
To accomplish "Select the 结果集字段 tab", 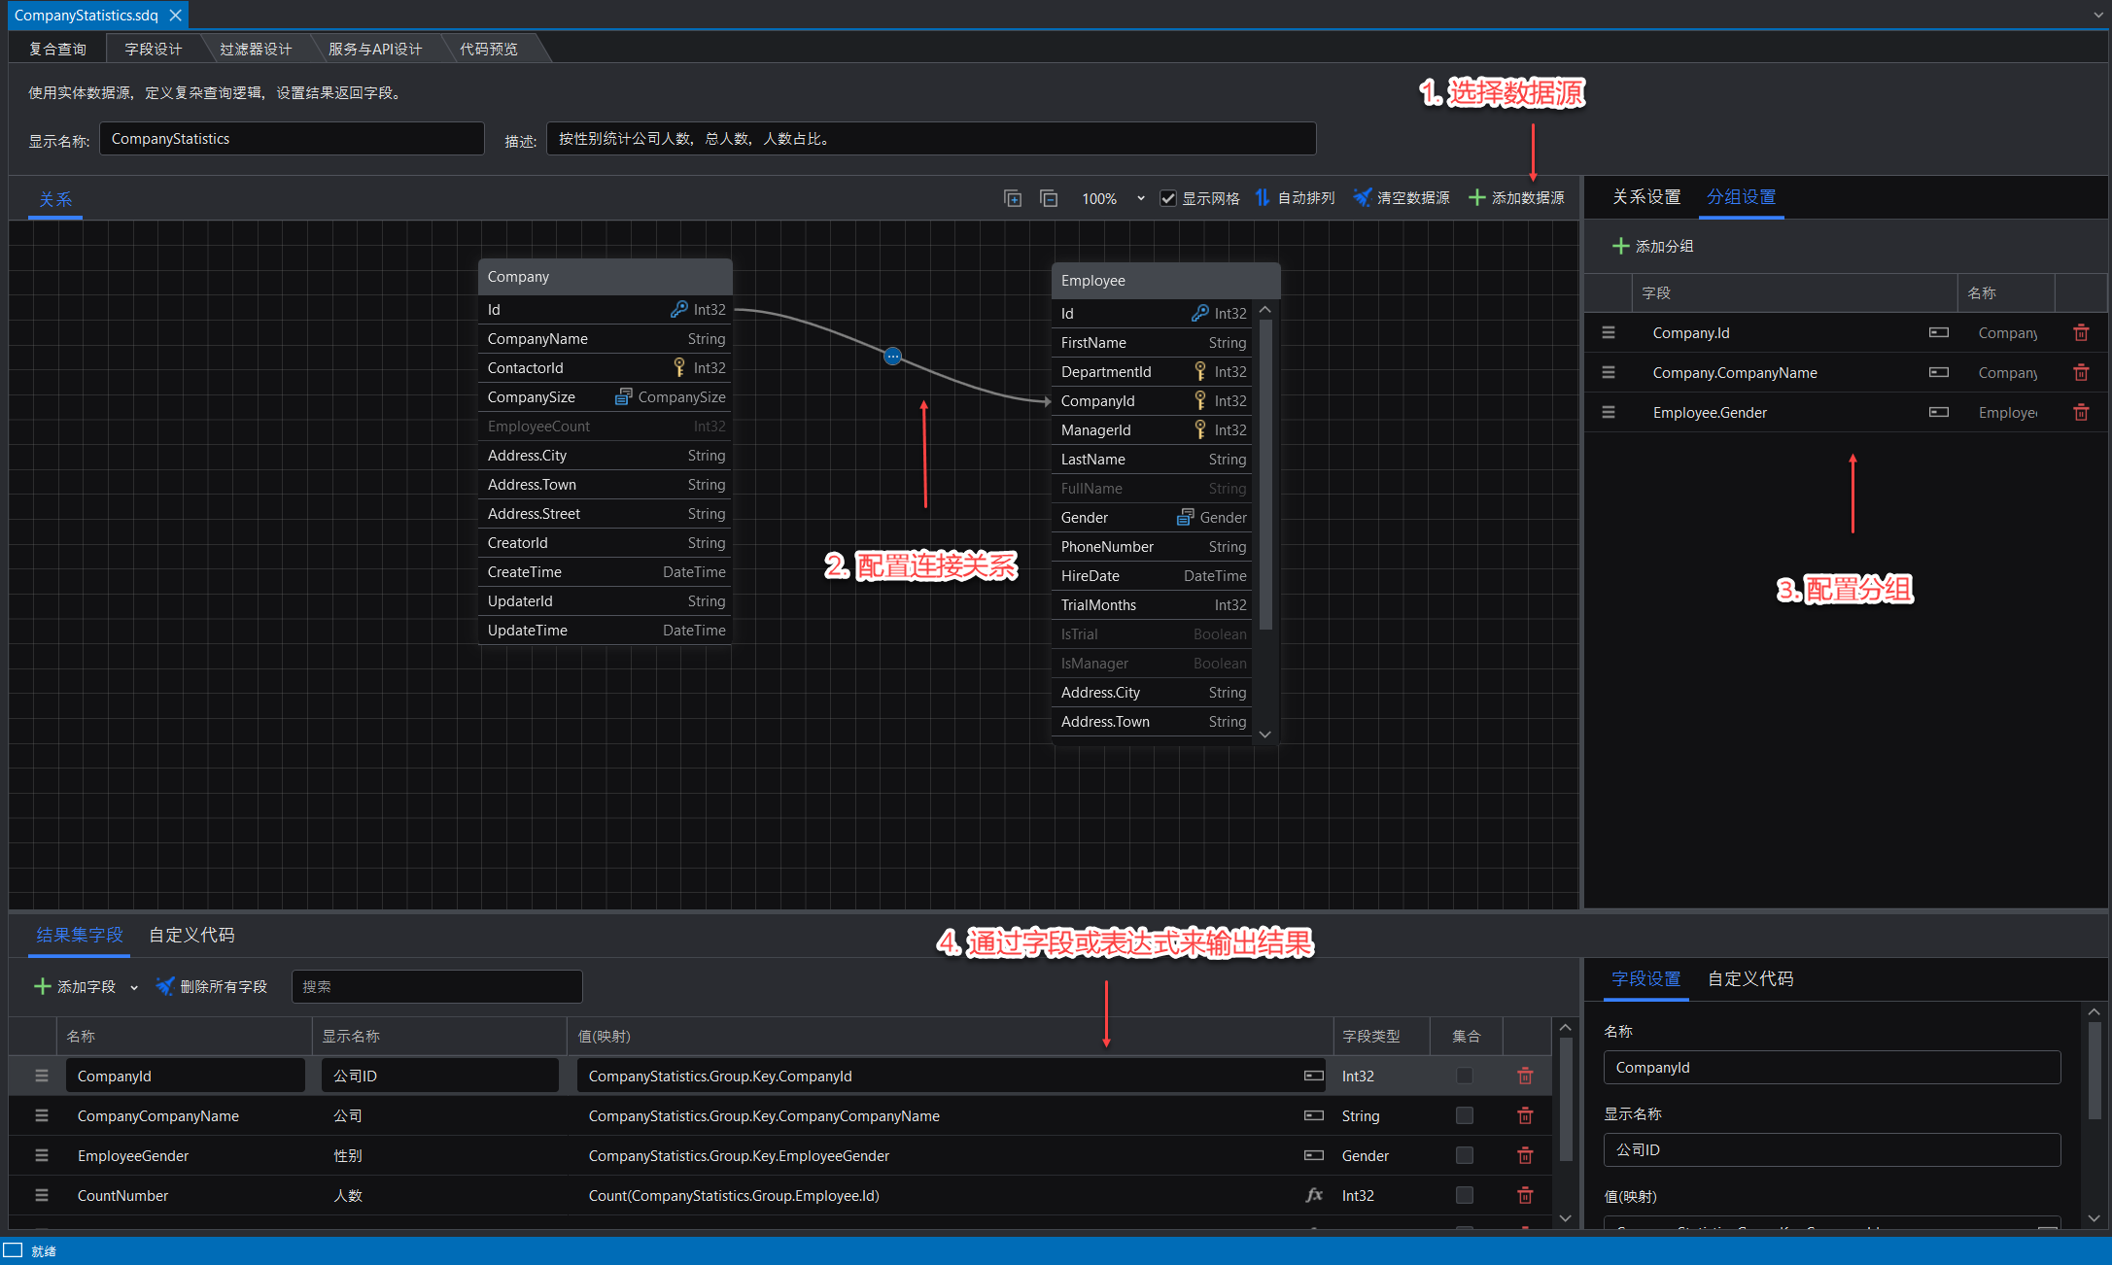I will [x=80, y=936].
